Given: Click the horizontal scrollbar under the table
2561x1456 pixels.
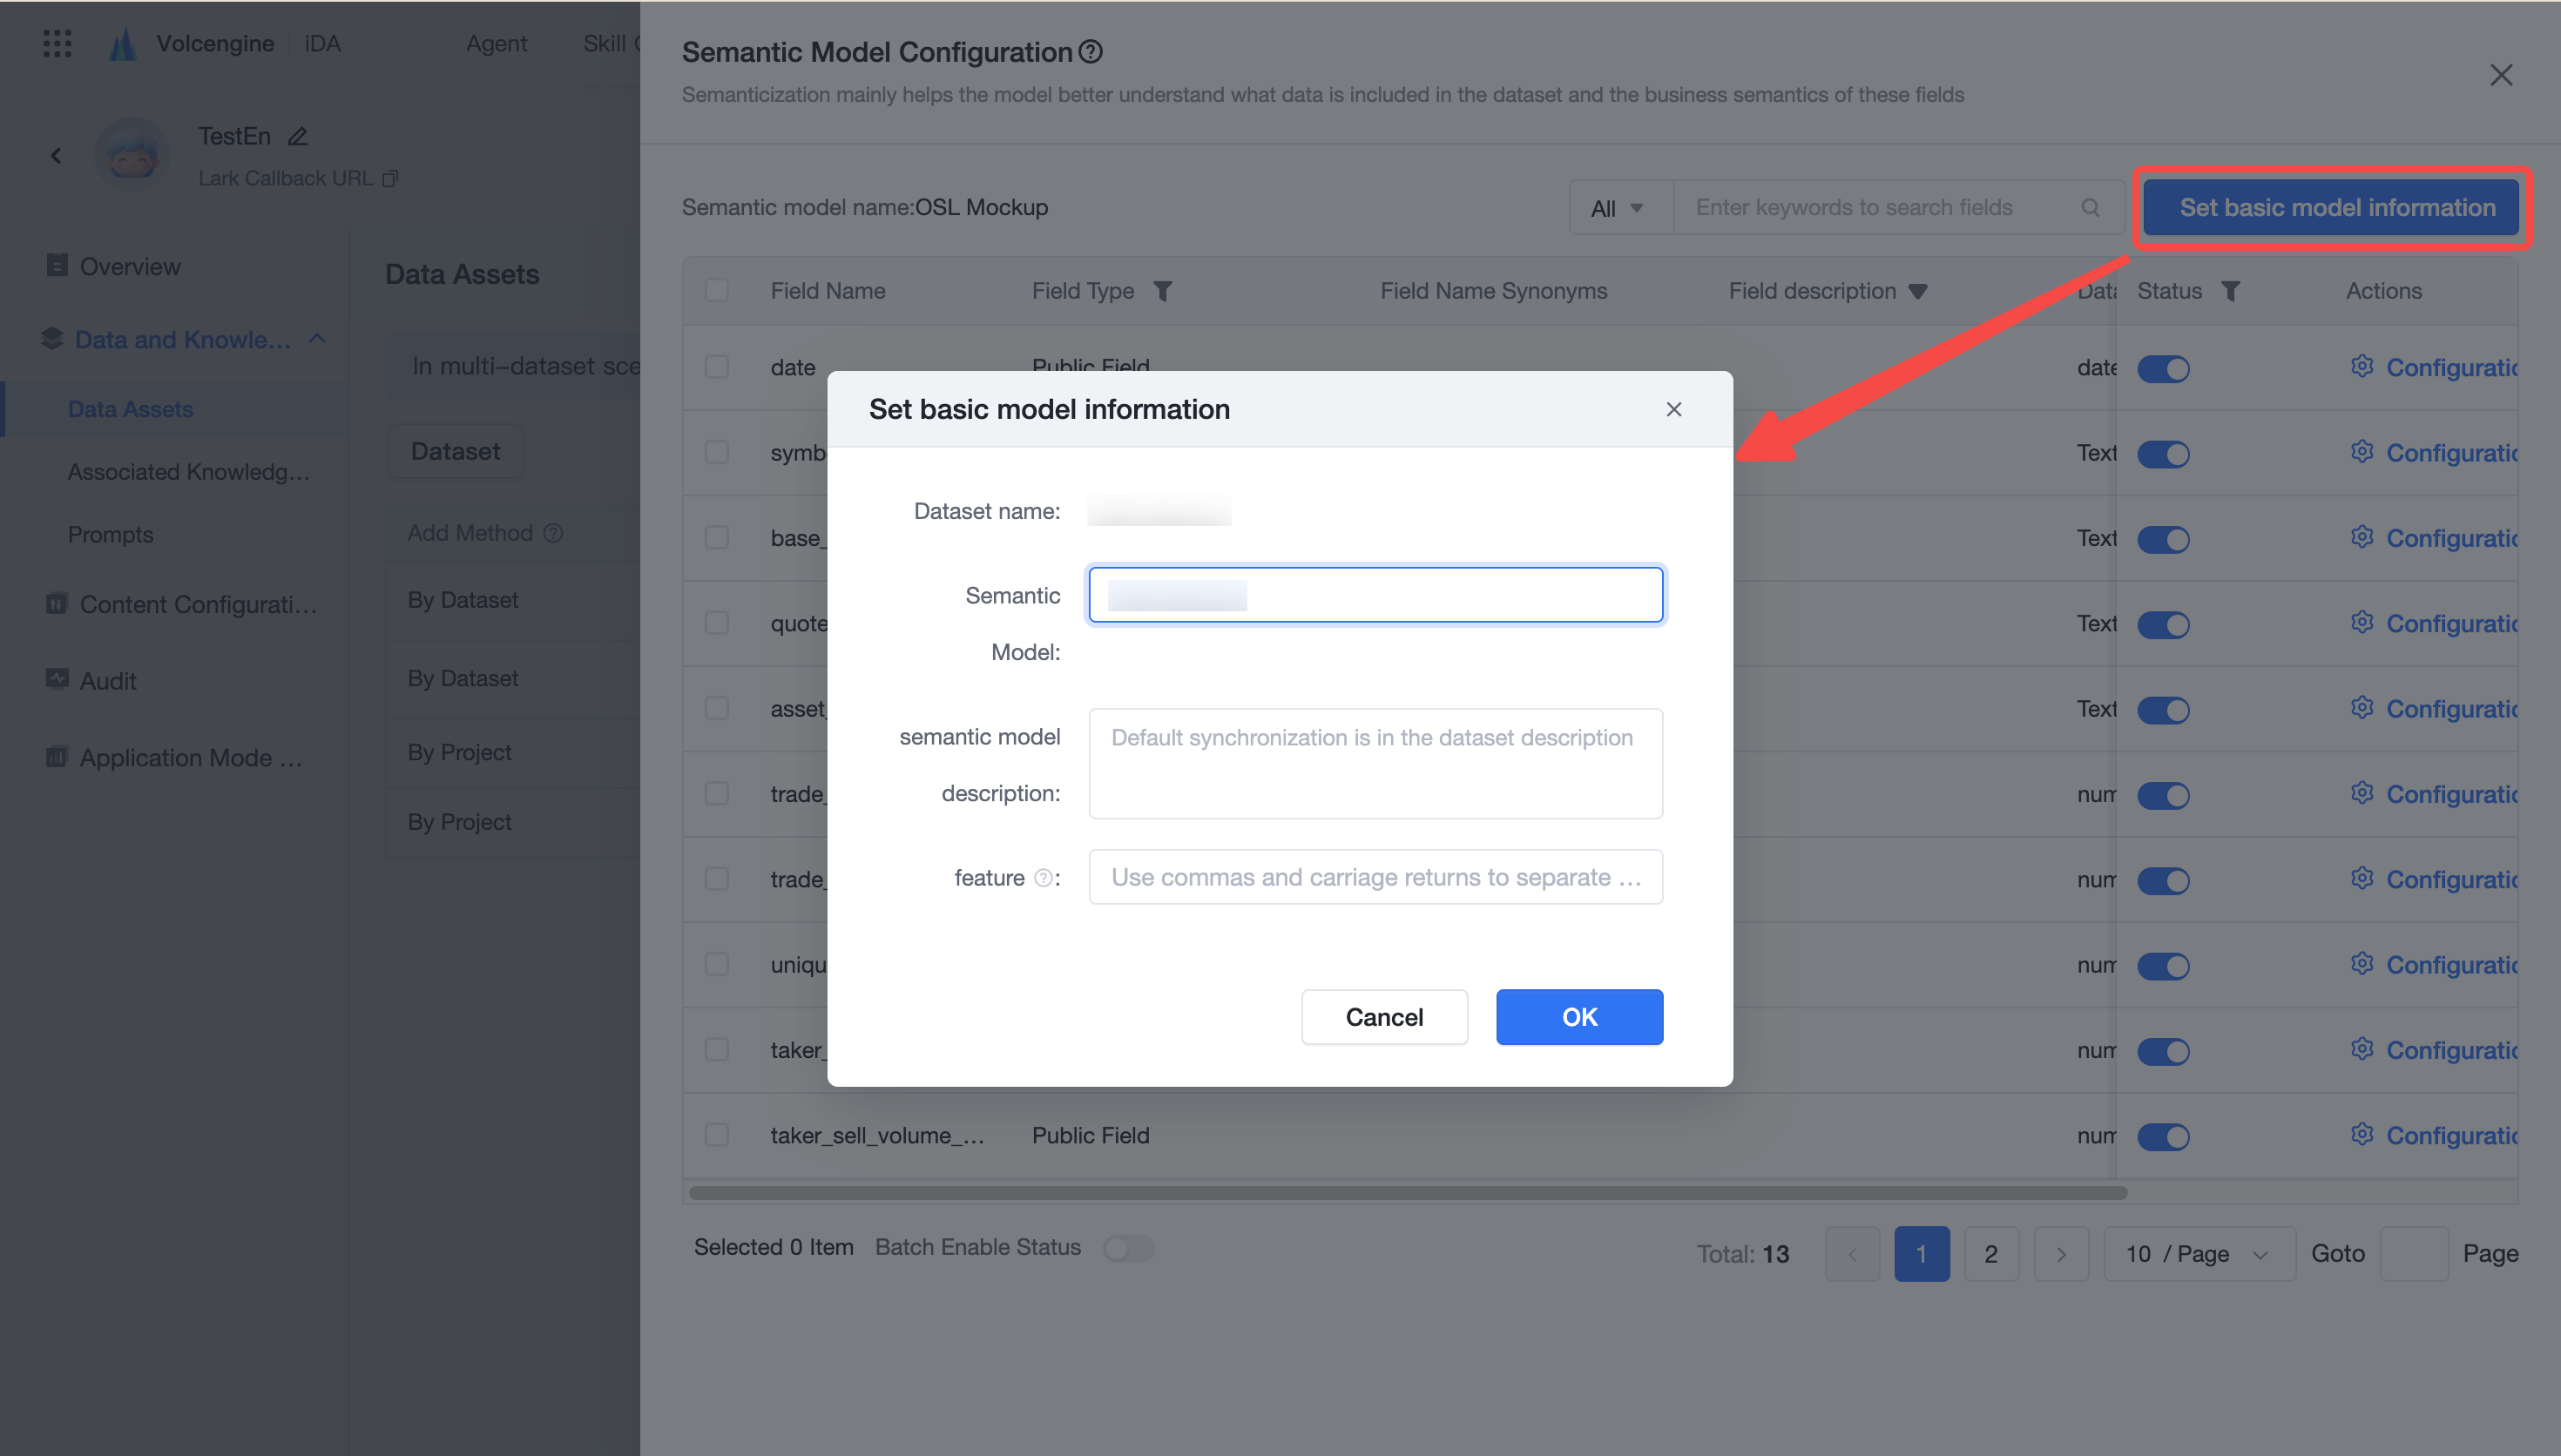Looking at the screenshot, I should [x=1408, y=1193].
